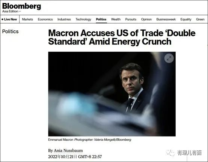Screen dimensions: 208x162
Task: Open the Industries section
Action: coord(64,19)
